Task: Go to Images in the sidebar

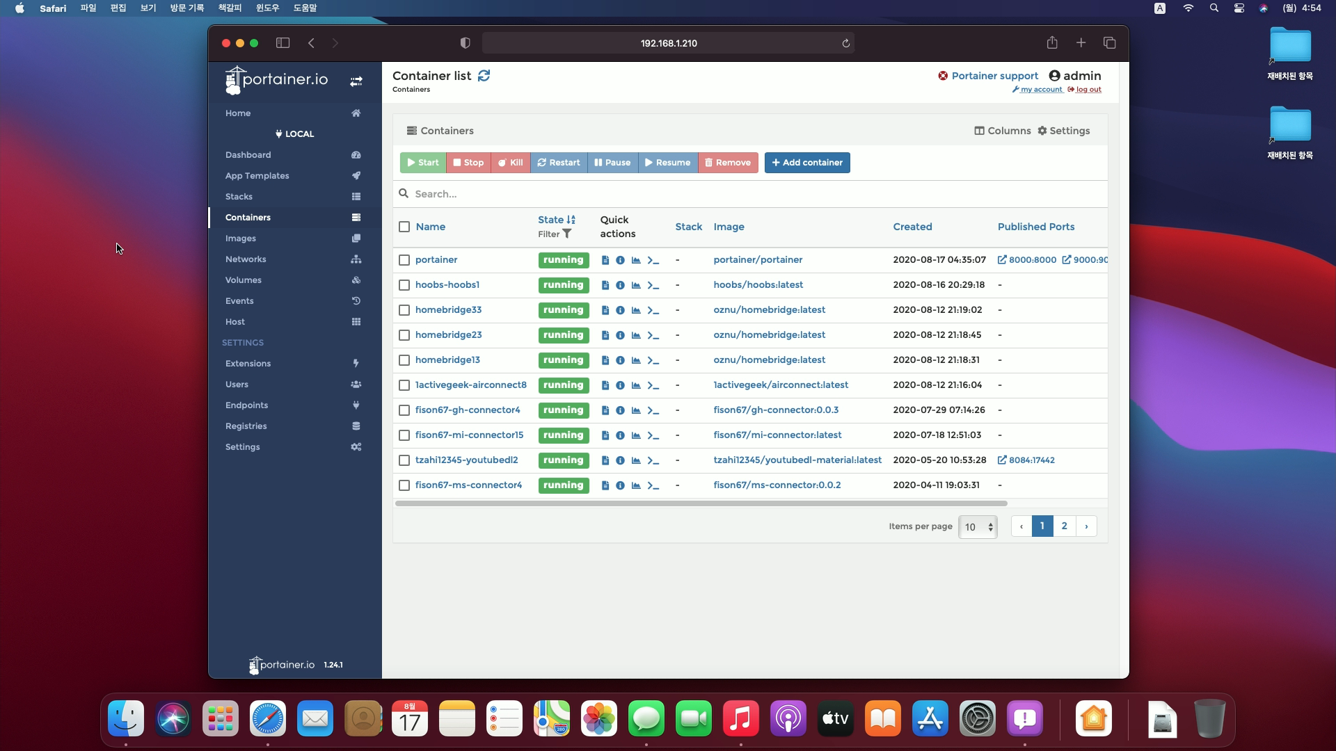Action: coord(241,239)
